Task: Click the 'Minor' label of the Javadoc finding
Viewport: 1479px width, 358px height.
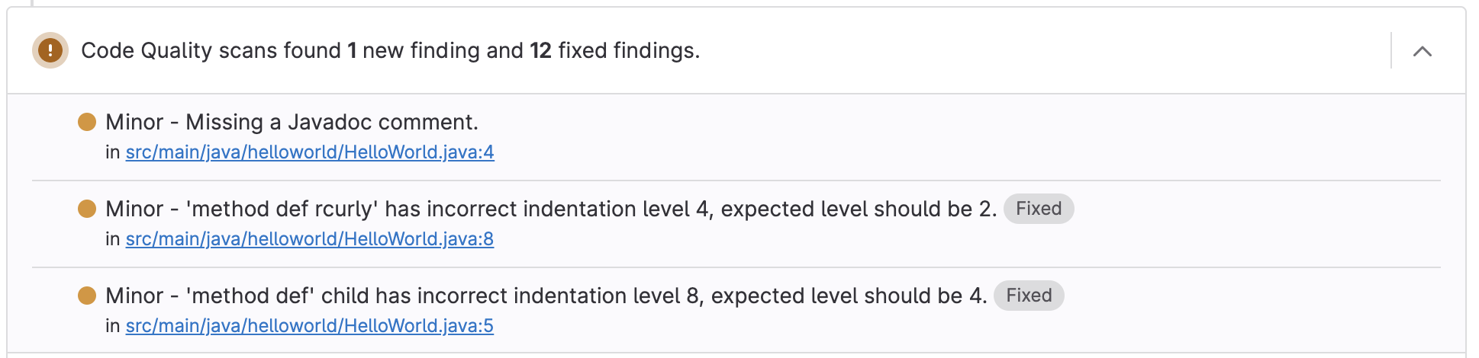Action: (134, 122)
